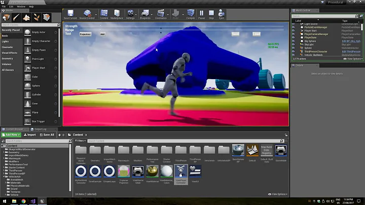Open the Add dropdown in viewport
The height and width of the screenshot is (205, 365).
(102, 34)
